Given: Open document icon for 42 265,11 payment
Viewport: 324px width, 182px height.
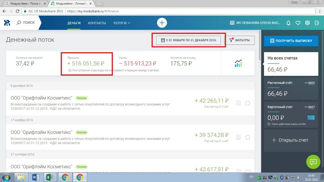Looking at the screenshot, I should (238, 103).
